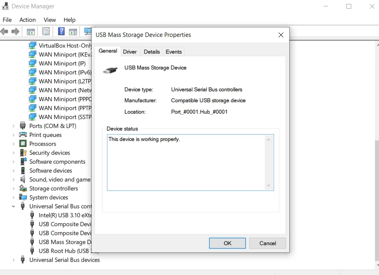Click the Software components icon
This screenshot has width=379, height=275.
point(23,161)
